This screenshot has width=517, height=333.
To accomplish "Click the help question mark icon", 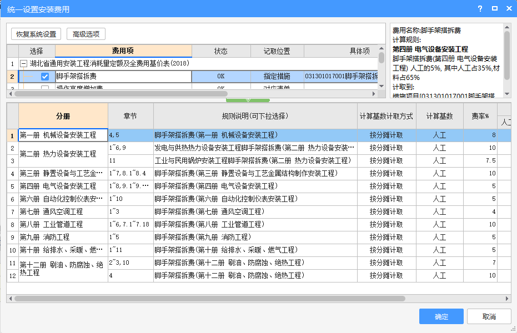I will (x=480, y=9).
